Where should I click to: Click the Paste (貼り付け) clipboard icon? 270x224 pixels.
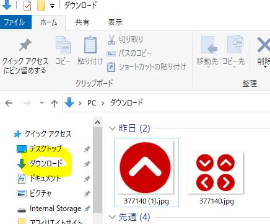tap(90, 45)
